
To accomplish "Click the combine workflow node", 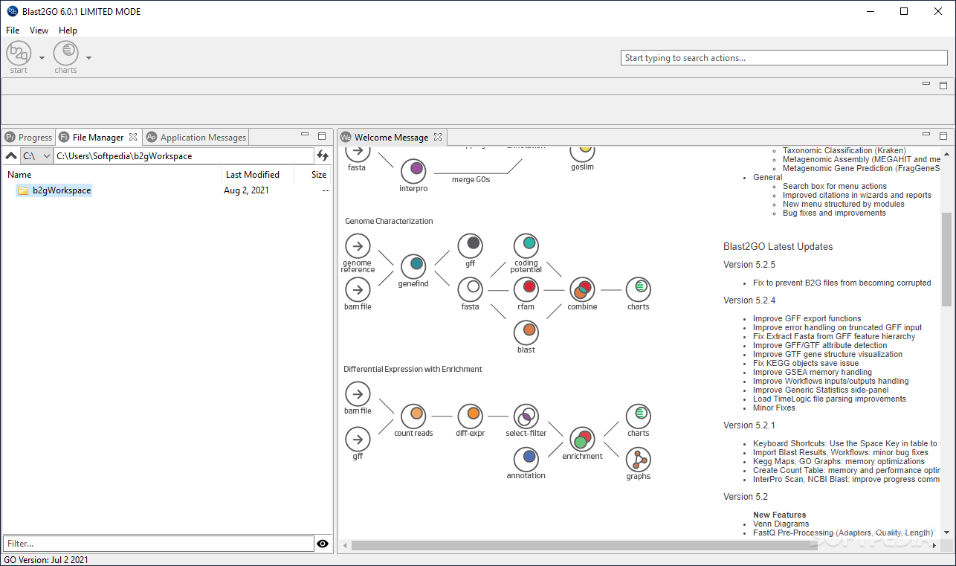I will pos(582,289).
